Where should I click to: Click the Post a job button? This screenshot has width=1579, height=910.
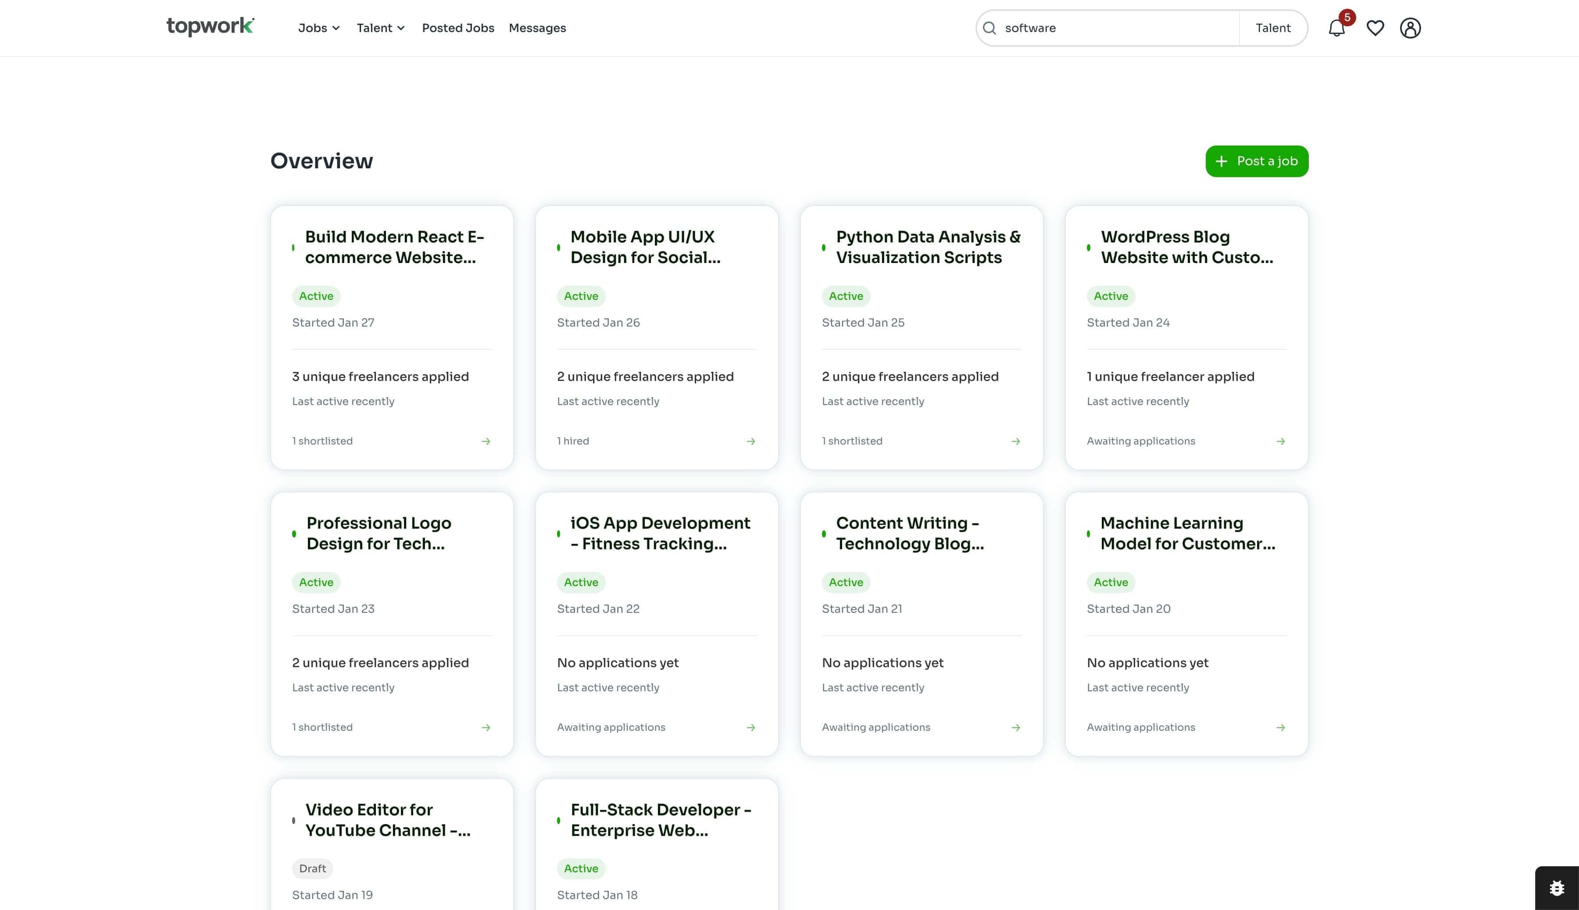click(x=1256, y=161)
